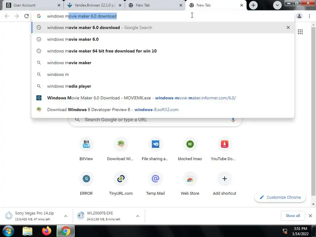Open the BitView shortcut
Screen dimensions: 316x237
tap(86, 149)
